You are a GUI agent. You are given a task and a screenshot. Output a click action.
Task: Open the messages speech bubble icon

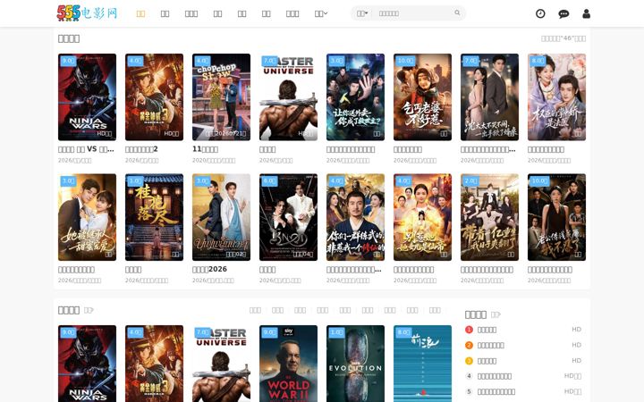563,14
